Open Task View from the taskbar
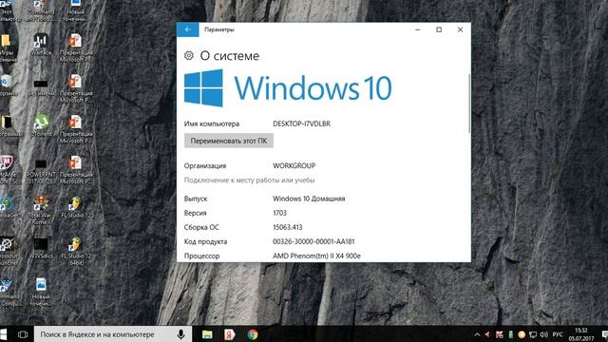The height and width of the screenshot is (342, 608). 23,334
